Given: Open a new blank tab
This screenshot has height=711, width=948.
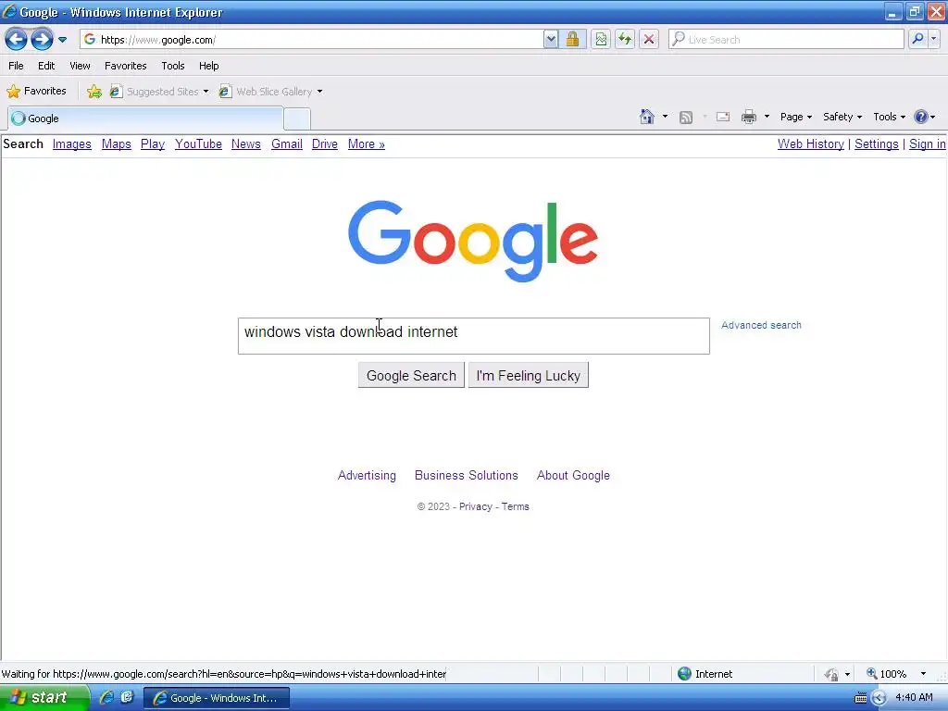Looking at the screenshot, I should pyautogui.click(x=297, y=119).
